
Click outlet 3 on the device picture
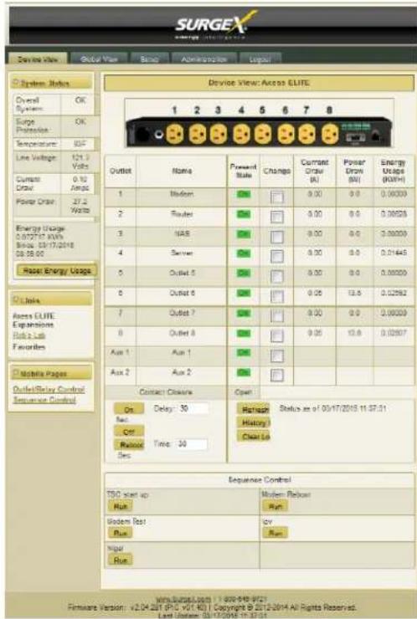[x=219, y=135]
